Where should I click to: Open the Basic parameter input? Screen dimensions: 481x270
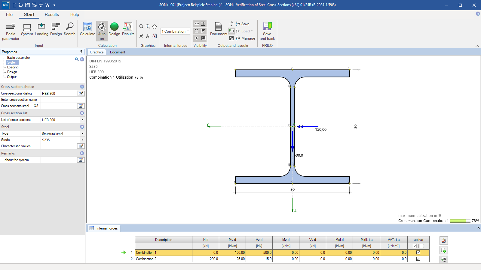click(x=11, y=31)
